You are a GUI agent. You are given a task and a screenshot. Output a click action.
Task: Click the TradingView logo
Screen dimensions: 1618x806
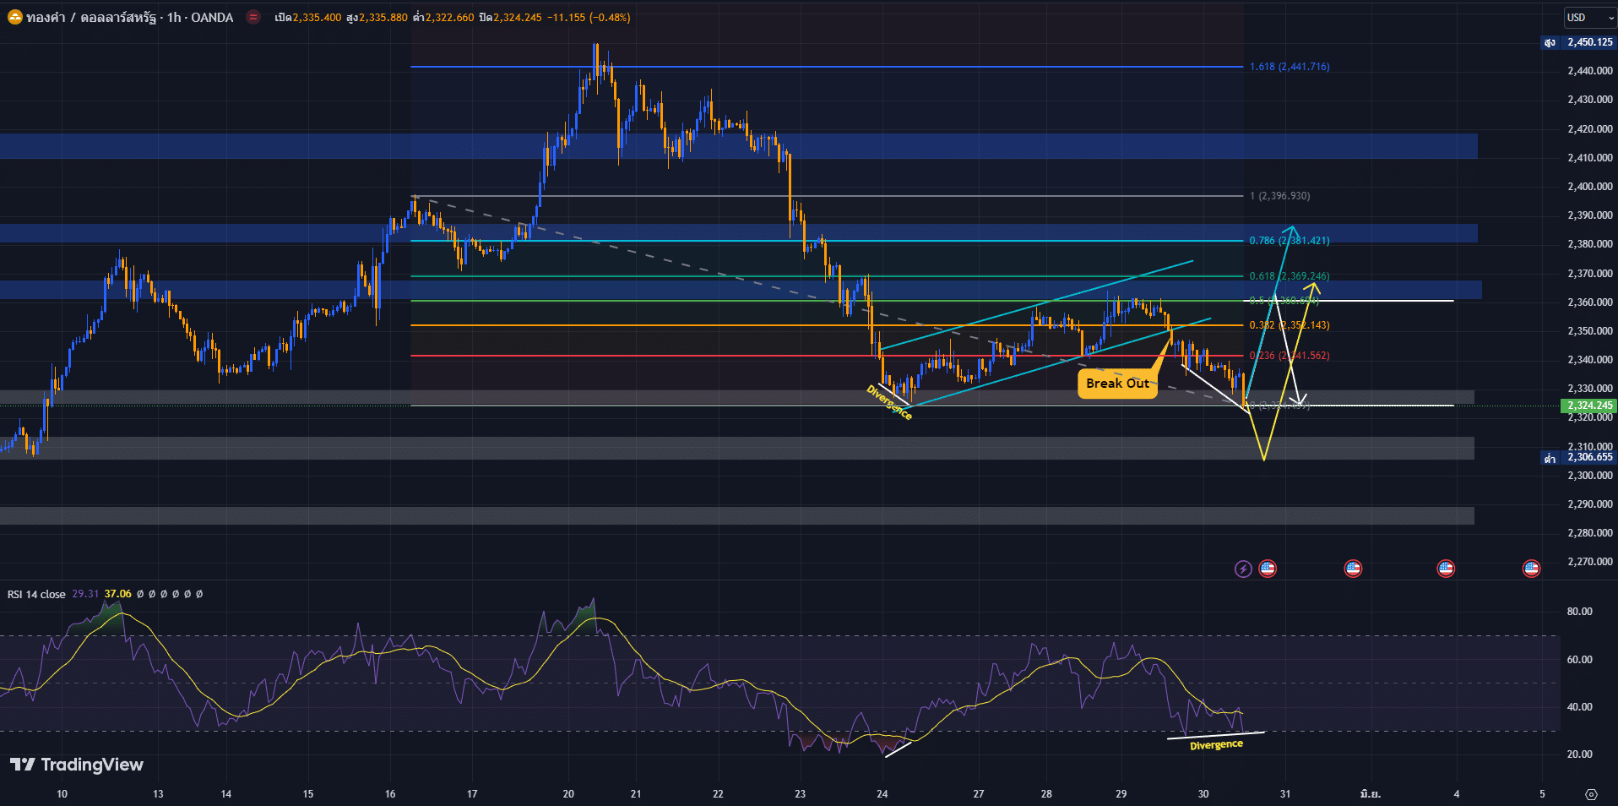coord(77,765)
